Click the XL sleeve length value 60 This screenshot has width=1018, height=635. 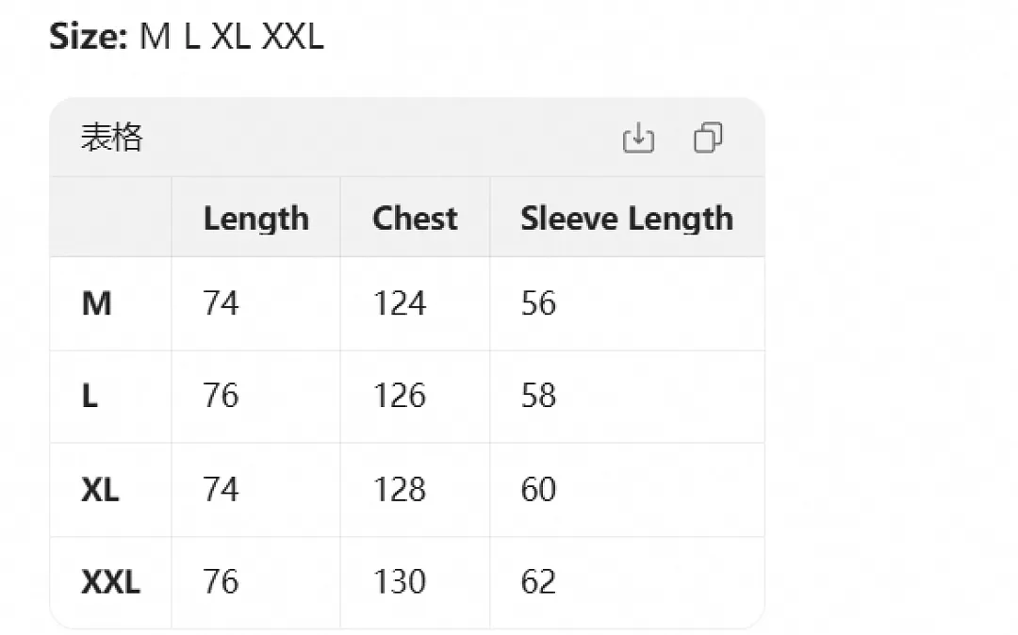coord(538,489)
